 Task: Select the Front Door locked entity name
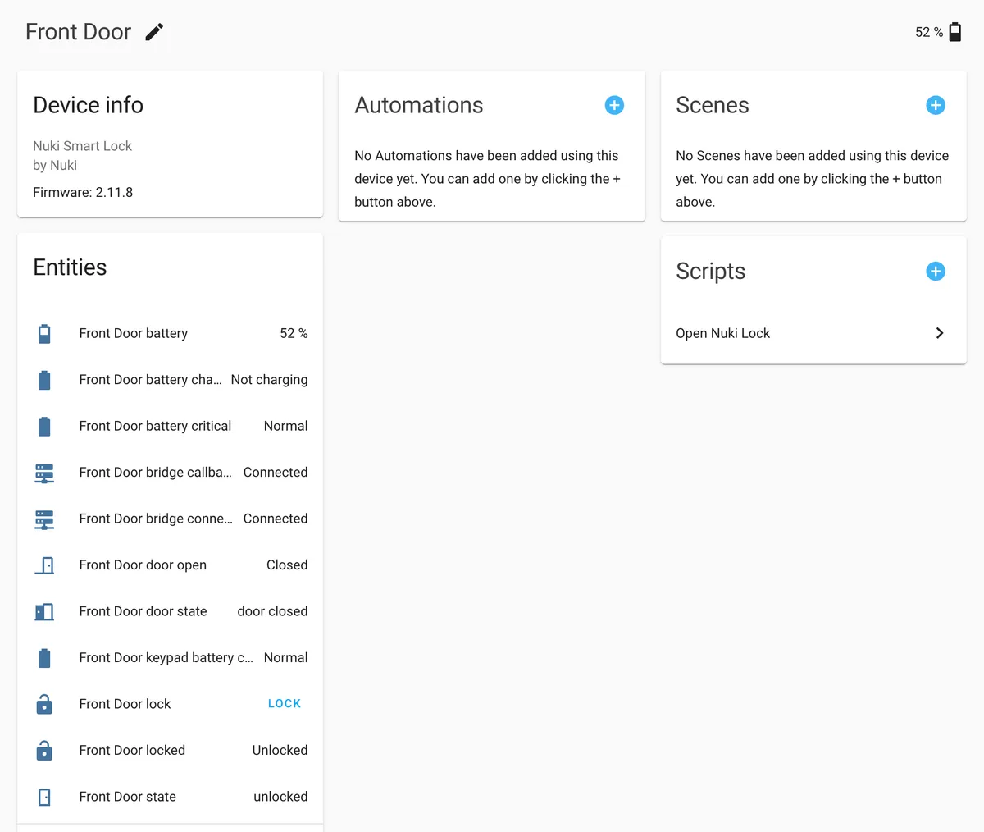(132, 750)
